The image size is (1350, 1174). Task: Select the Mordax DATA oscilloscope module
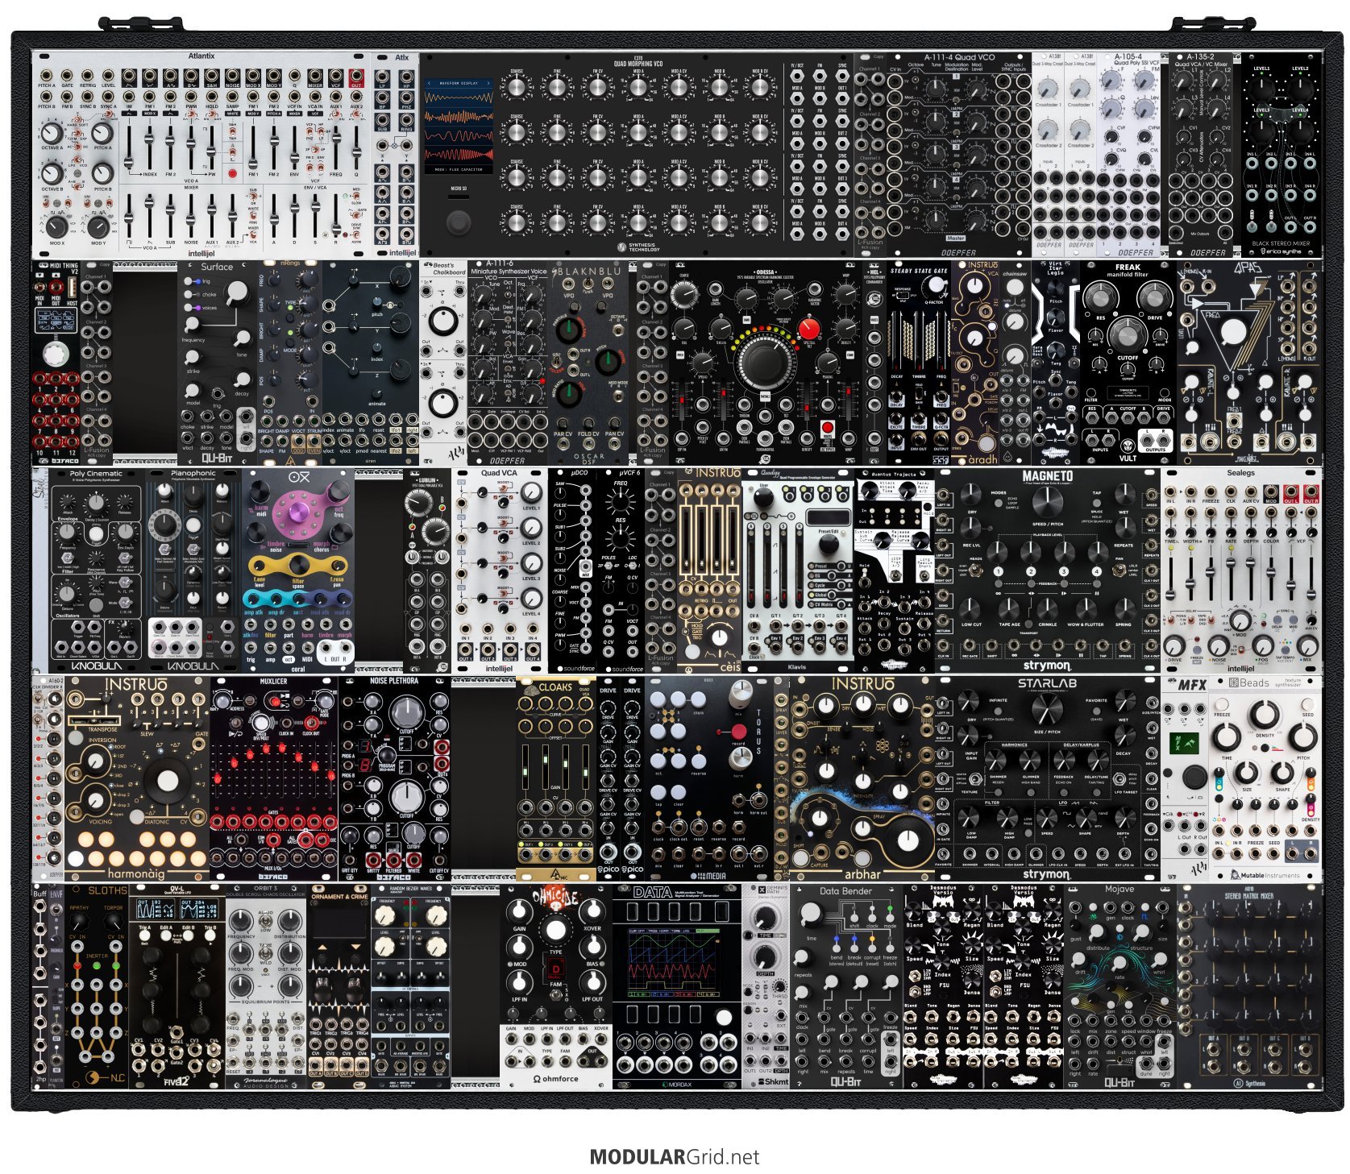[677, 987]
